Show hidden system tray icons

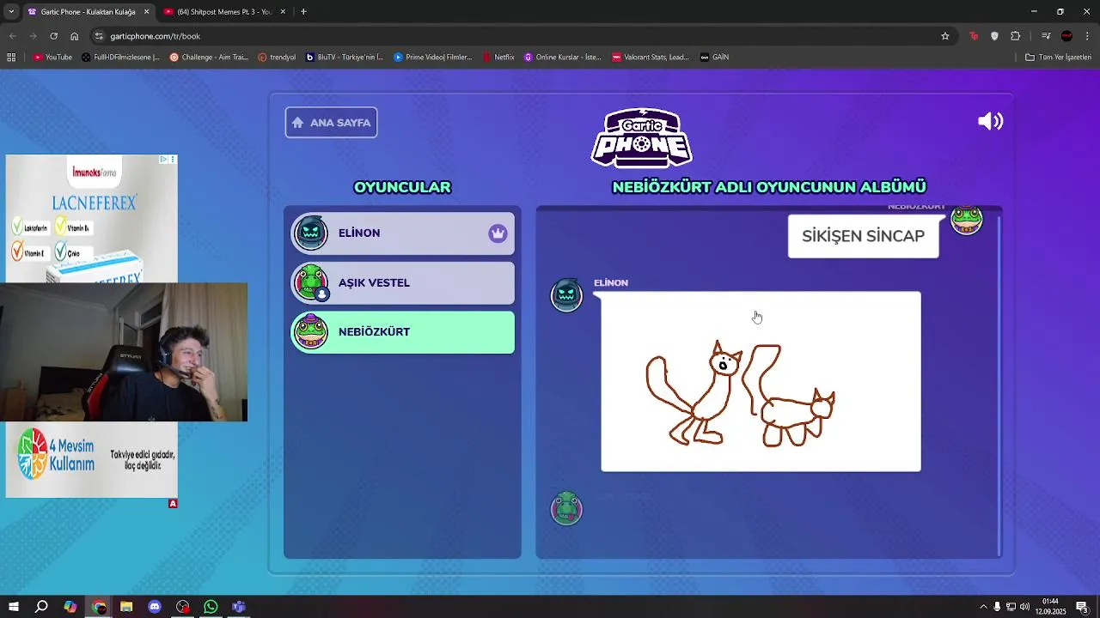pos(983,607)
